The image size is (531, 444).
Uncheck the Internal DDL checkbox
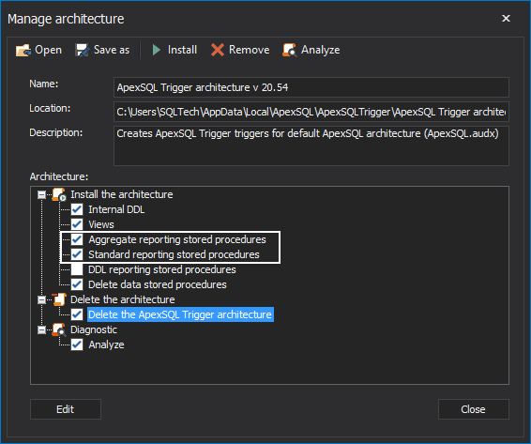click(x=77, y=209)
